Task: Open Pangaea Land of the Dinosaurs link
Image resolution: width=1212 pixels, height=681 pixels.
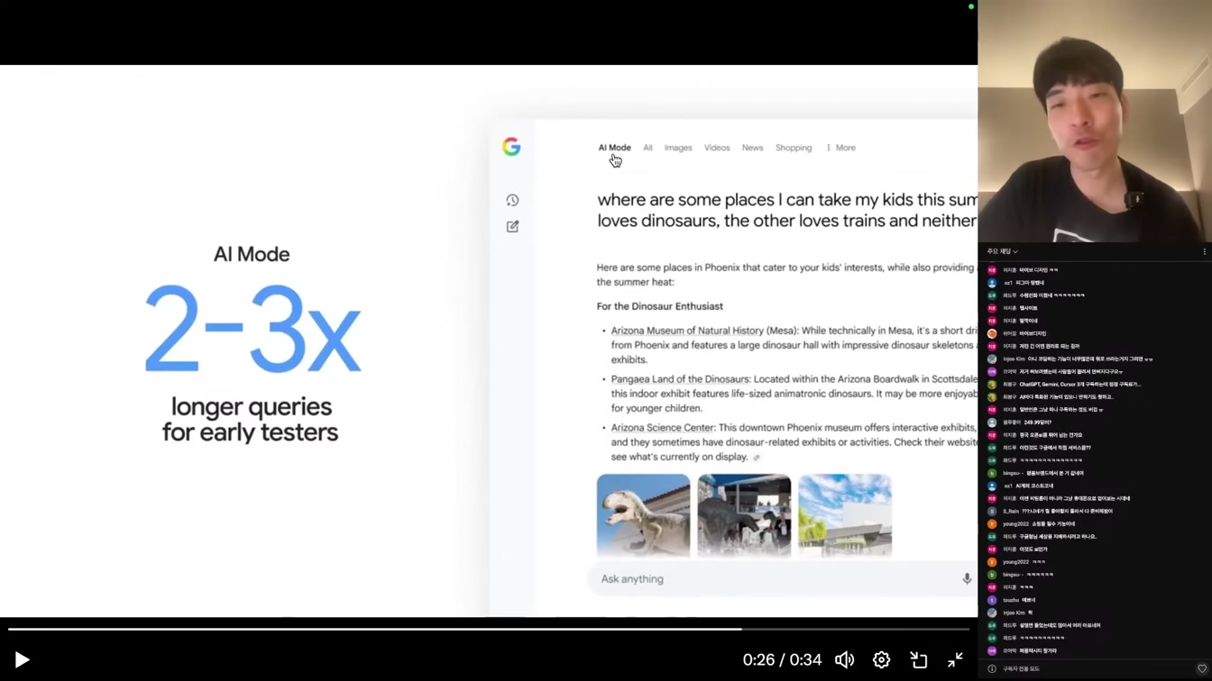Action: click(x=680, y=379)
